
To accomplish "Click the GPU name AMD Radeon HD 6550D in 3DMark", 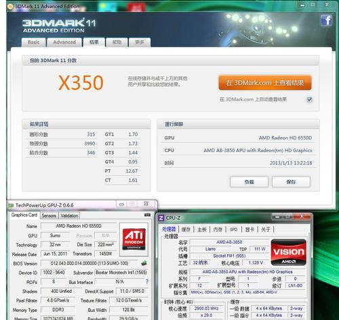I will [285, 138].
